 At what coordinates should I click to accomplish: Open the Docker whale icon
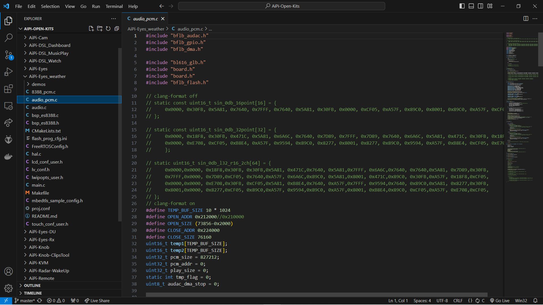[8, 156]
